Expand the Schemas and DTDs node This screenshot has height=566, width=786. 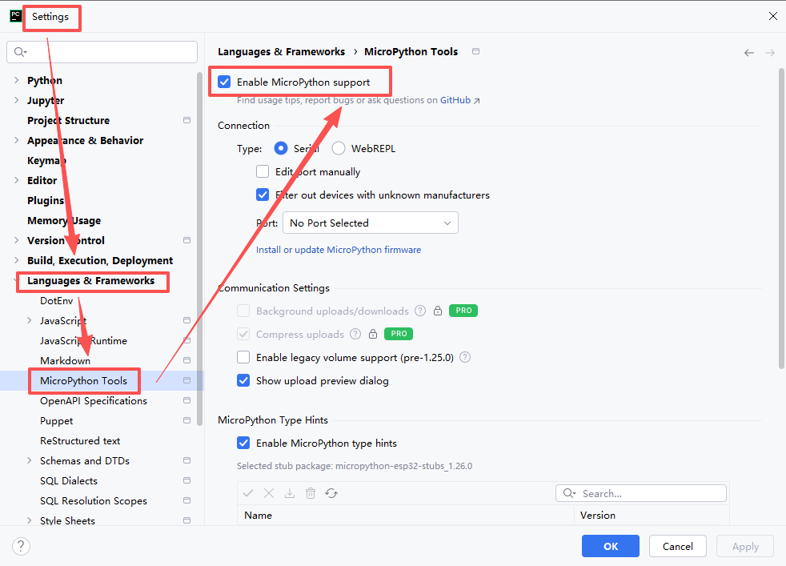click(x=29, y=460)
